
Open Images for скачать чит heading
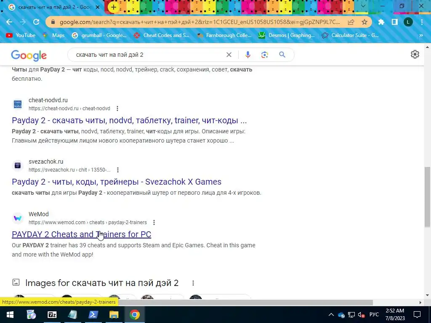click(x=102, y=283)
